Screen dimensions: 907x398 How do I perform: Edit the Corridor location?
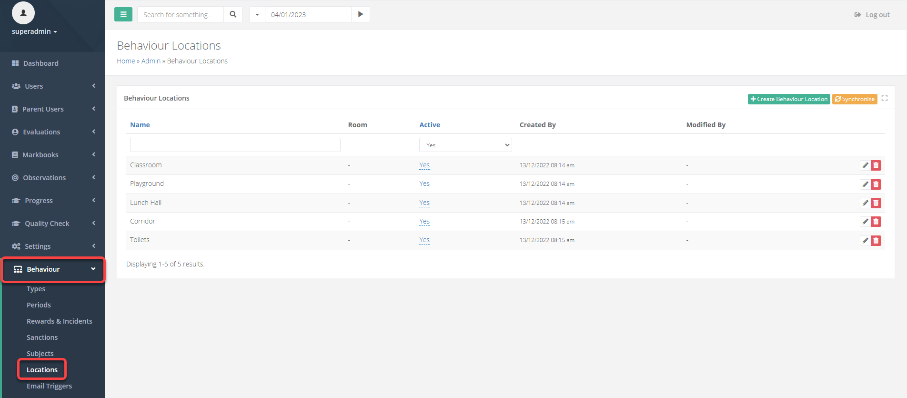pos(865,222)
